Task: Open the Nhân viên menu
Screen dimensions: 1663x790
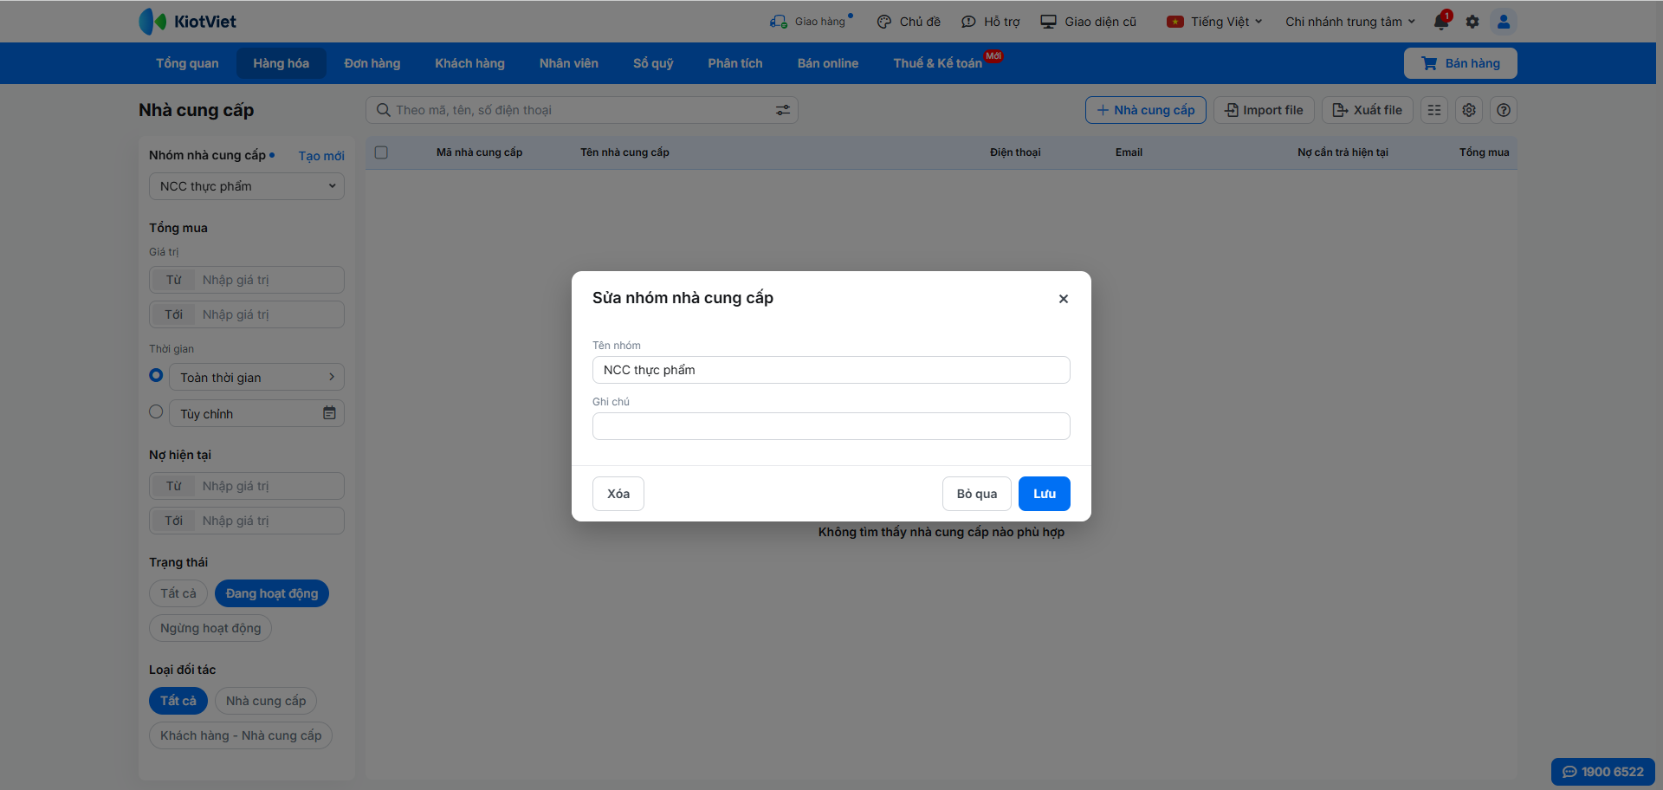Action: click(569, 63)
